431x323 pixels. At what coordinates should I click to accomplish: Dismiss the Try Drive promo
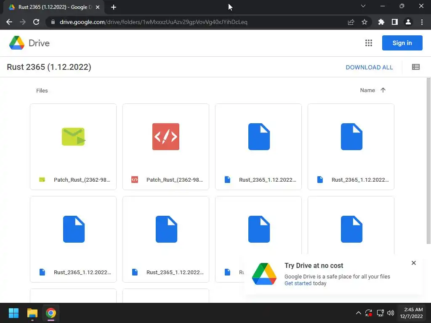click(414, 263)
